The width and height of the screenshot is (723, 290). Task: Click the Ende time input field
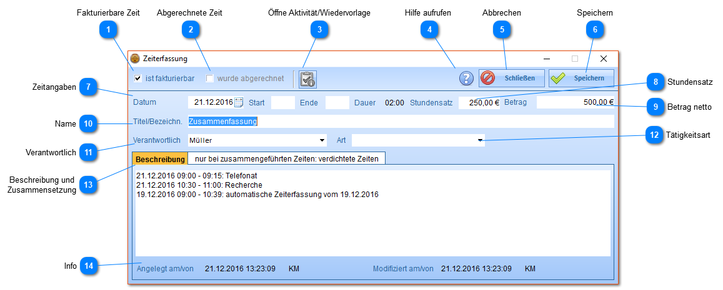coord(337,102)
